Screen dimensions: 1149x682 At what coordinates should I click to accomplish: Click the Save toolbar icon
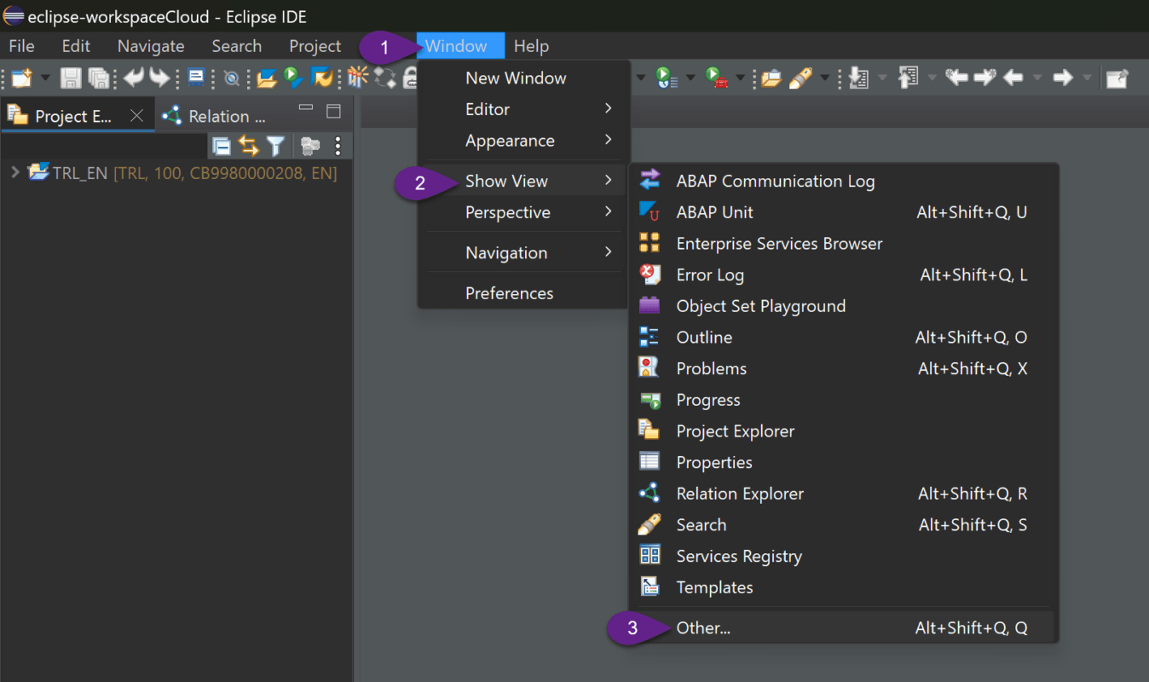tap(71, 78)
